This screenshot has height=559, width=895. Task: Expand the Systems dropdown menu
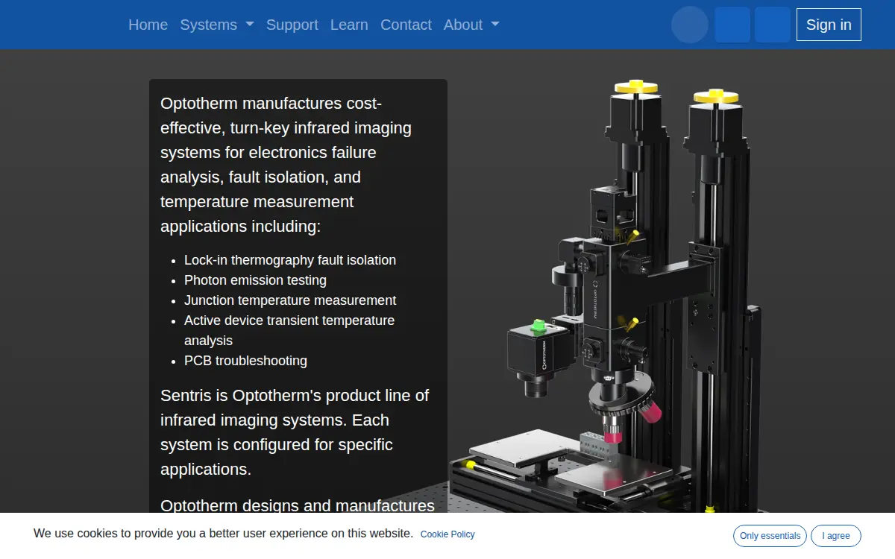tap(217, 25)
